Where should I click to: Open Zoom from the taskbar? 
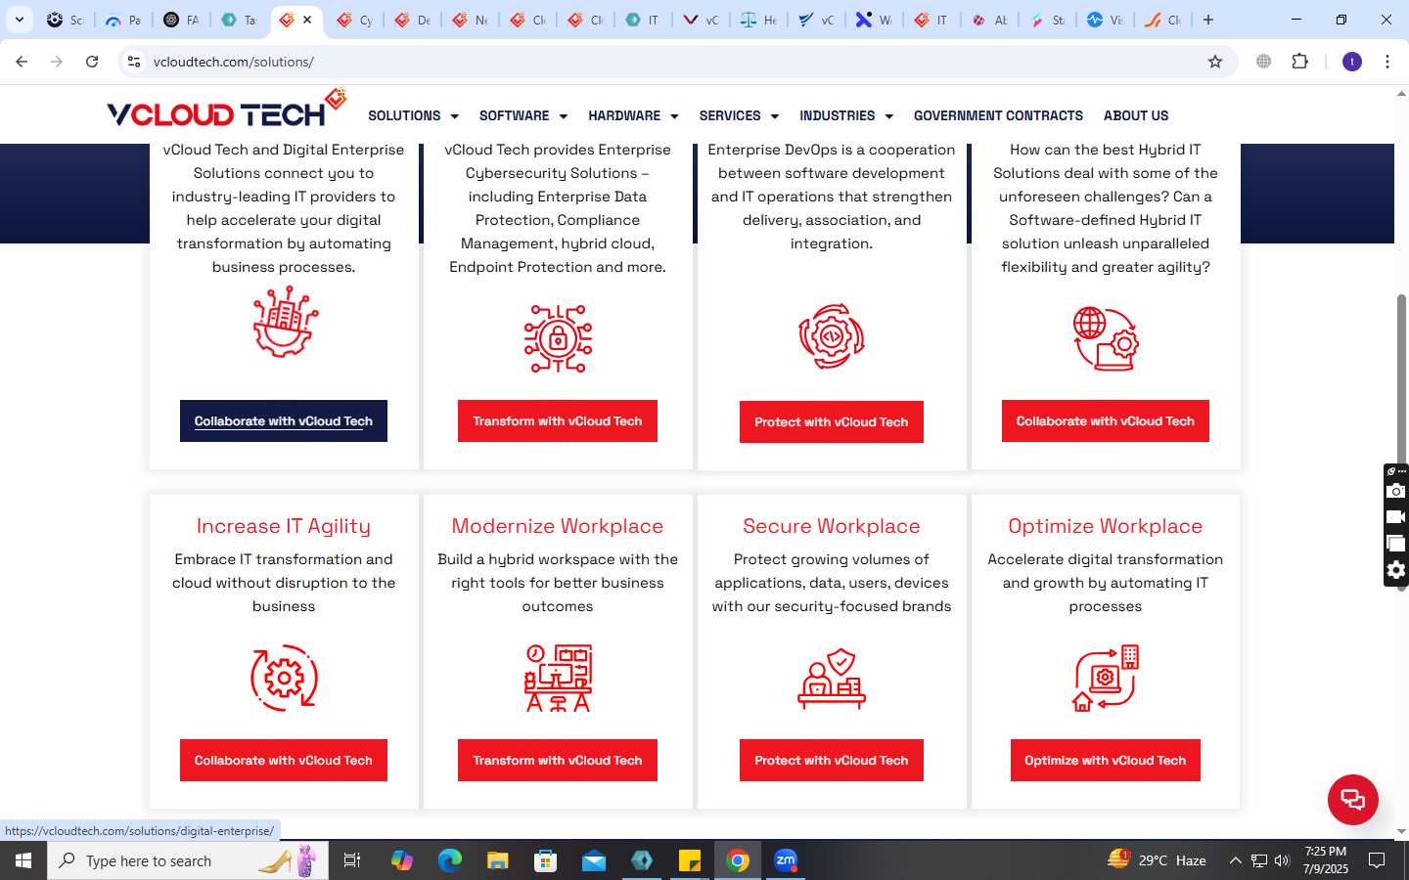(786, 860)
